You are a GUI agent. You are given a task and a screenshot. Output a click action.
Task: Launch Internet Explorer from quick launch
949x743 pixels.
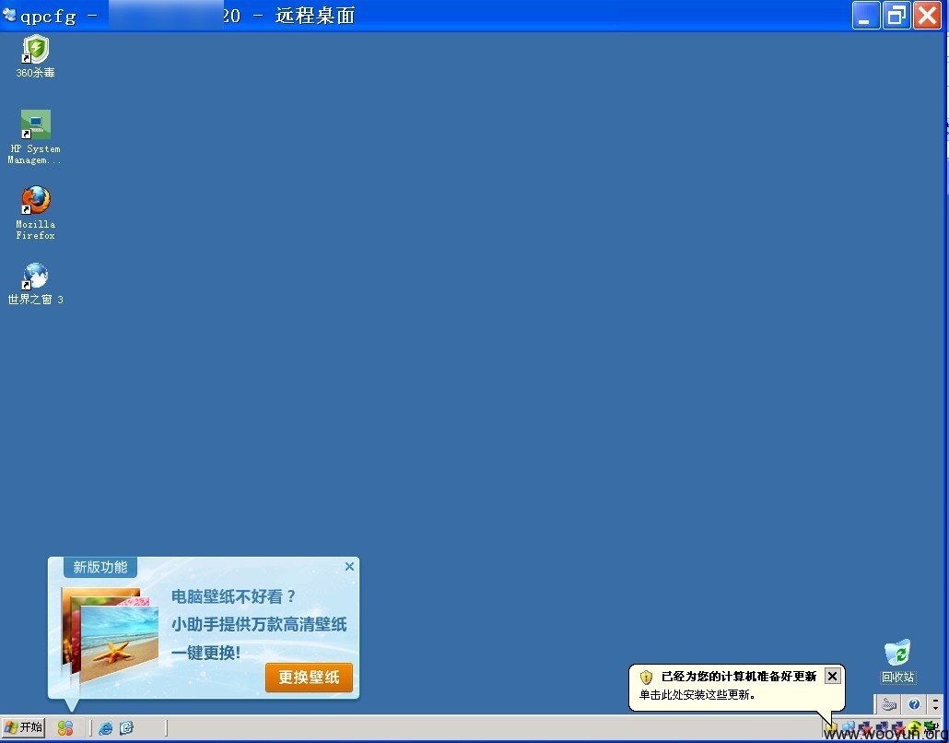[x=105, y=728]
